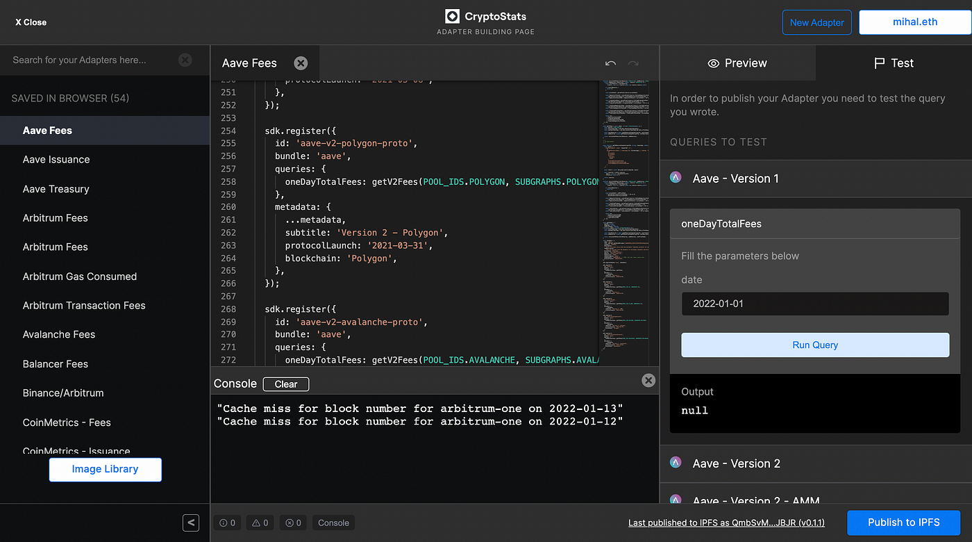Open the Aave Issuance adapter

point(105,160)
